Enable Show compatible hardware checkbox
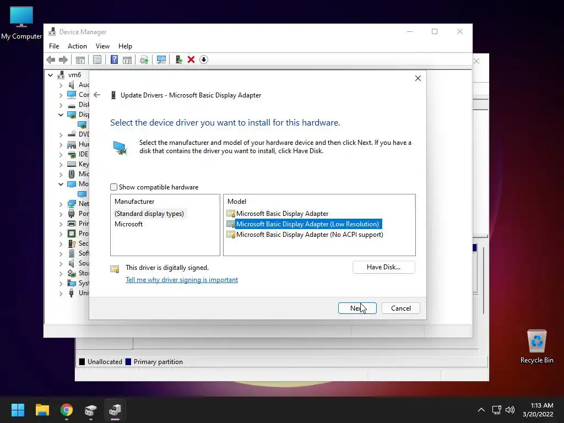Viewport: 564px width, 423px height. (x=113, y=187)
